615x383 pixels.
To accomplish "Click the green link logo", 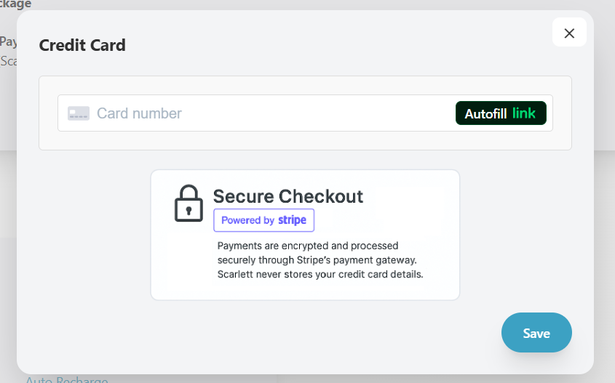I will (x=524, y=113).
